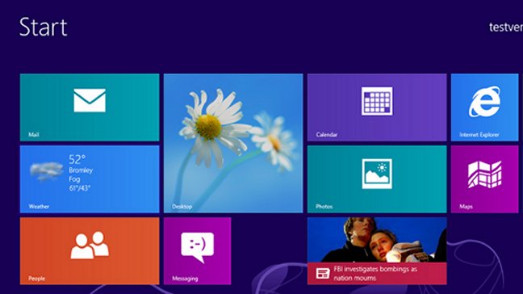Open the People silhouettes icon
Screen dimensions: 523x294
coord(90,246)
